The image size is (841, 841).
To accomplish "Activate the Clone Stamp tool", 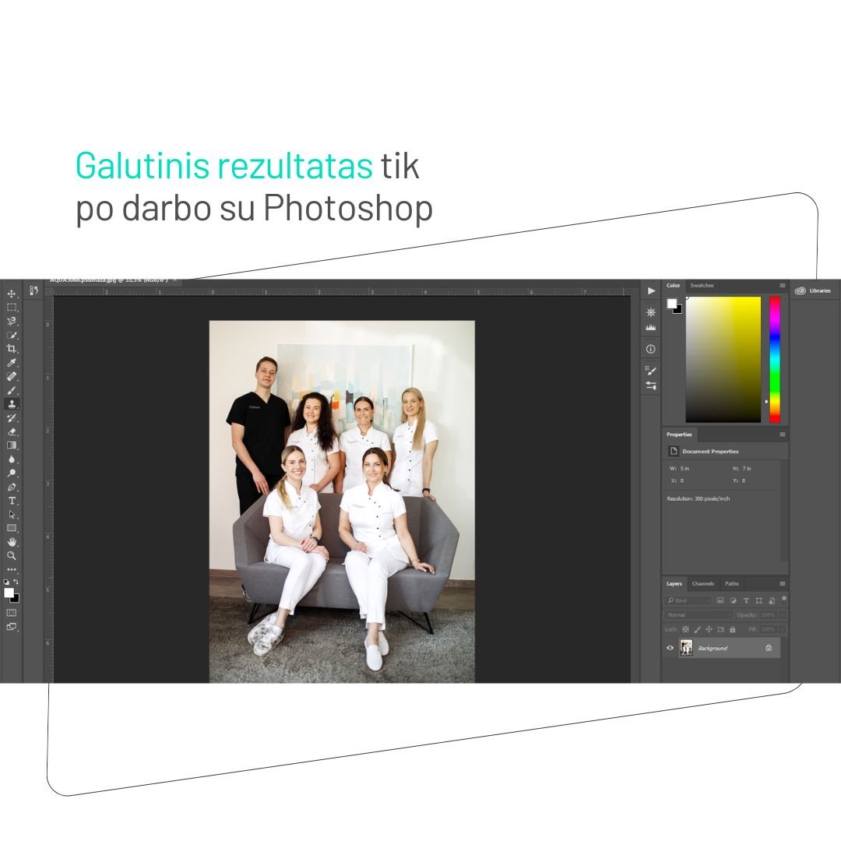I will (12, 404).
